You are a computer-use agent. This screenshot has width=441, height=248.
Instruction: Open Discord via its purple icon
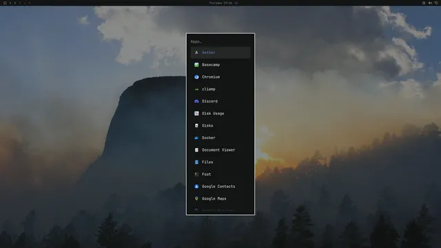click(x=196, y=101)
